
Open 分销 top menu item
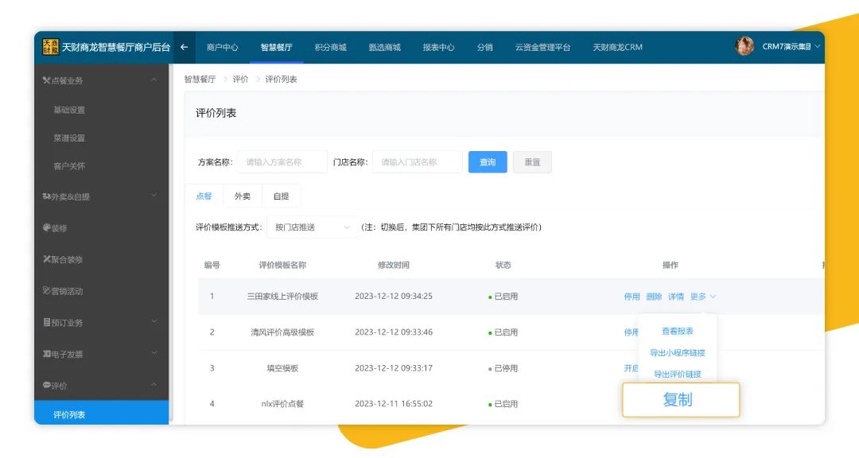click(485, 47)
